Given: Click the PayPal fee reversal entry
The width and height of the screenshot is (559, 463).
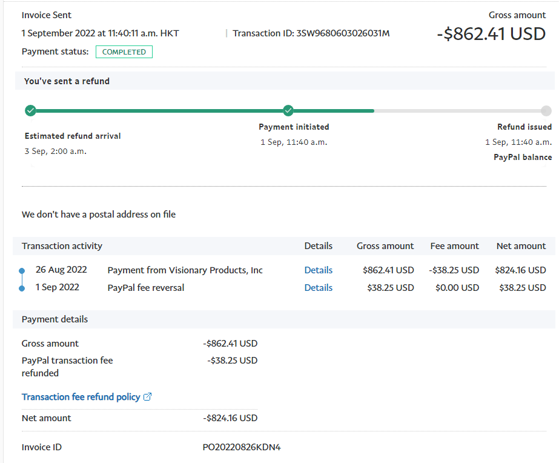Looking at the screenshot, I should pyautogui.click(x=146, y=288).
